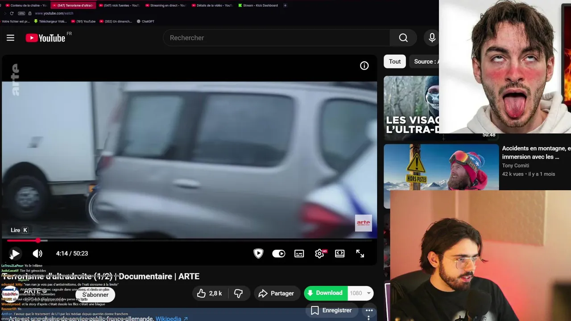Screen dimensions: 571x321
Task: Open the Accidents en montagne video title
Action: pyautogui.click(x=536, y=152)
